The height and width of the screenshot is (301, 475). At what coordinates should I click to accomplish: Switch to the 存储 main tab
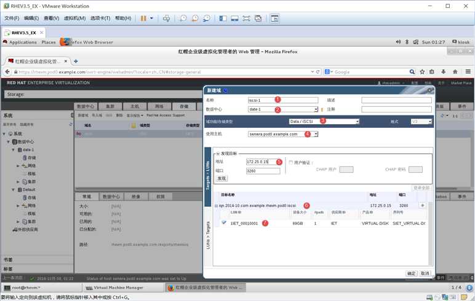[x=184, y=106]
